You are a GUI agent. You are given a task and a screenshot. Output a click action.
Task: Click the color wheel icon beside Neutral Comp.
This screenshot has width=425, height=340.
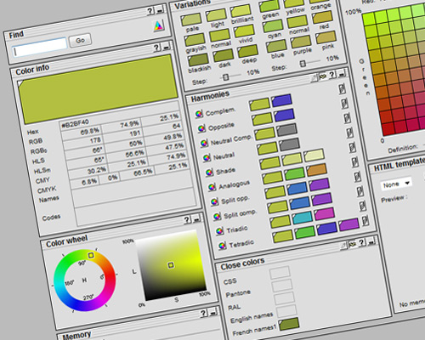[x=204, y=143]
